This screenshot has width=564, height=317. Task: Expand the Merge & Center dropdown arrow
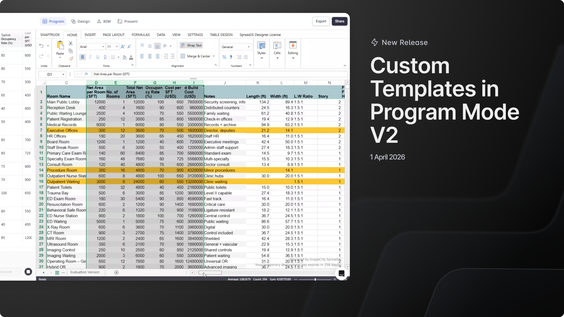(x=214, y=56)
